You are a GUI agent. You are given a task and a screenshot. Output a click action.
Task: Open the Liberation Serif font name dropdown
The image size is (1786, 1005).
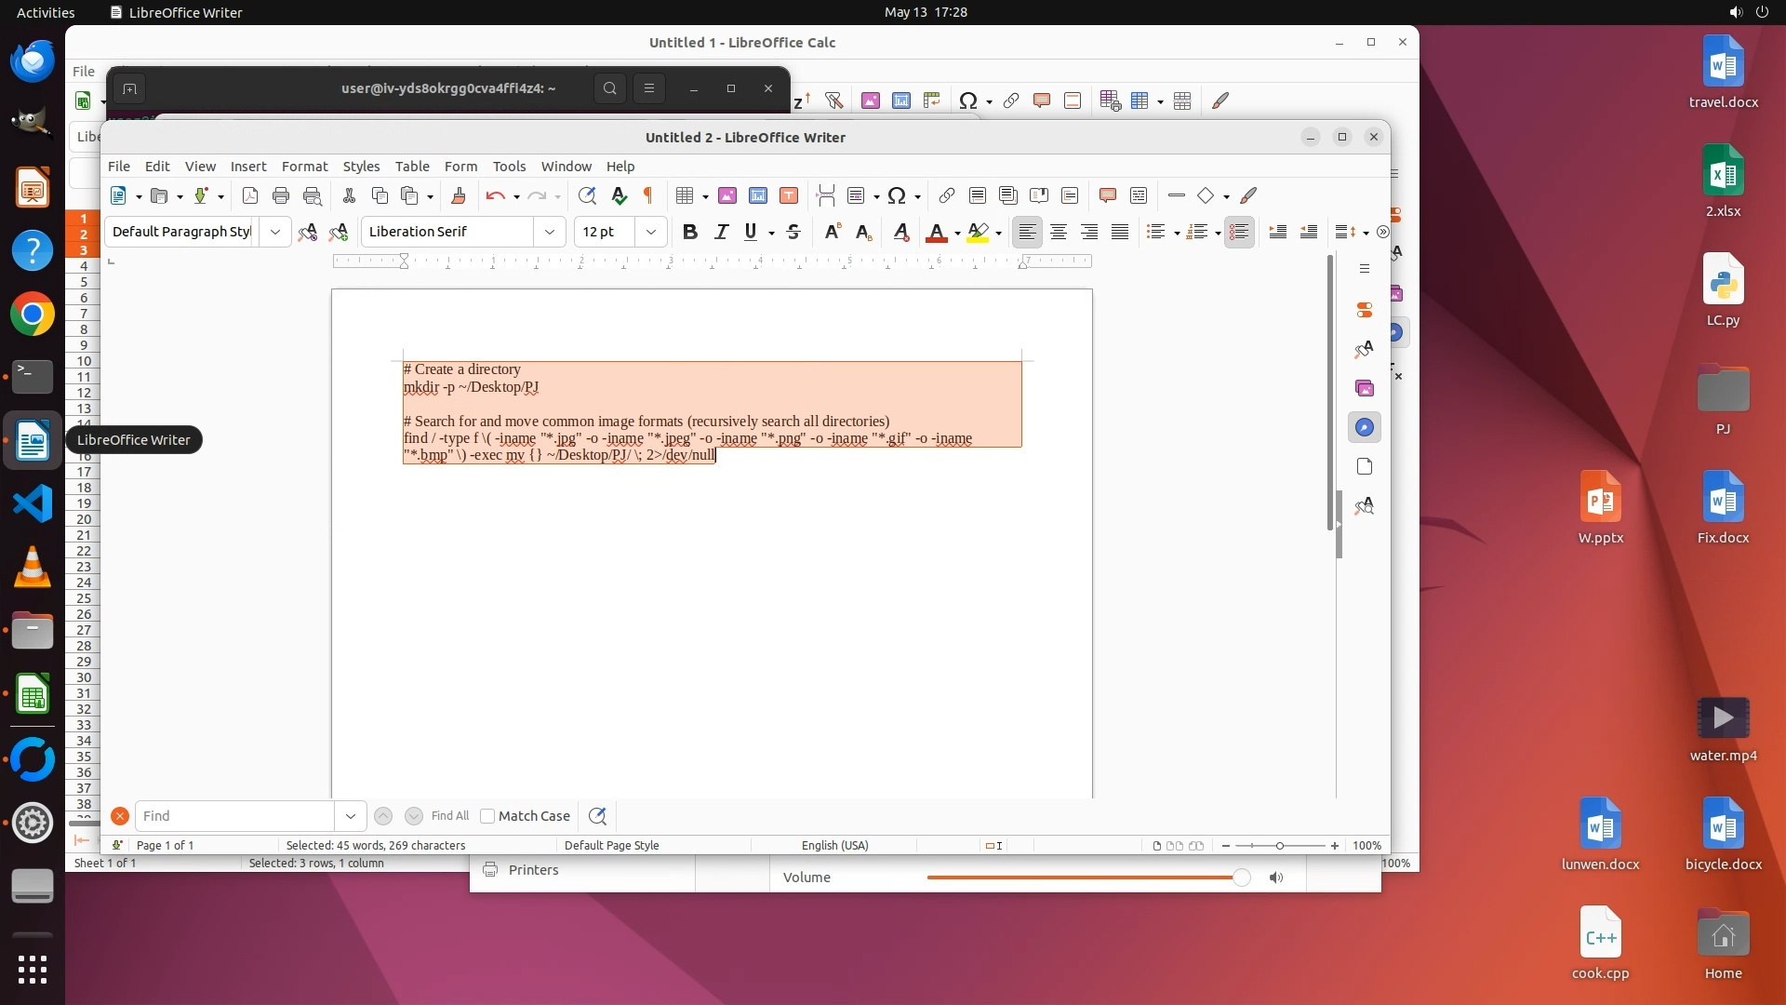(x=550, y=232)
